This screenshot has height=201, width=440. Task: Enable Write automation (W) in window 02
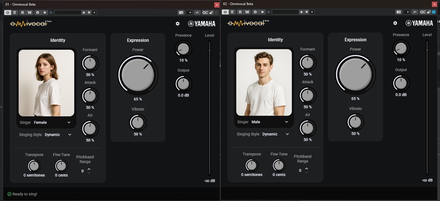tap(247, 12)
